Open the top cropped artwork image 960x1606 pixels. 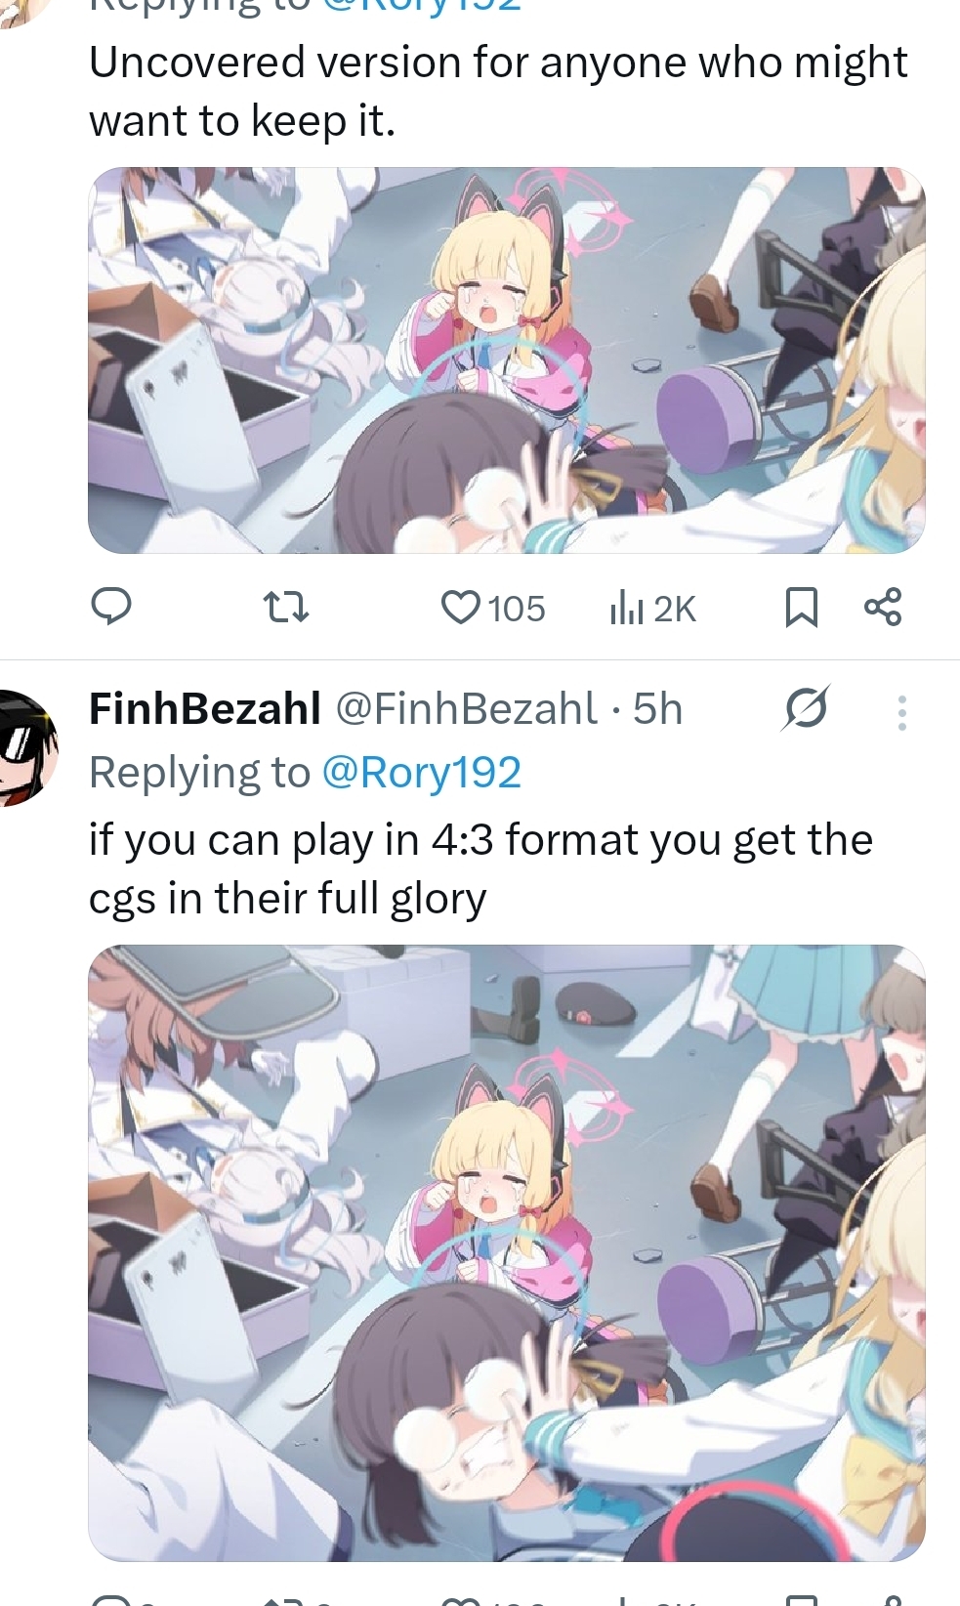pos(507,359)
